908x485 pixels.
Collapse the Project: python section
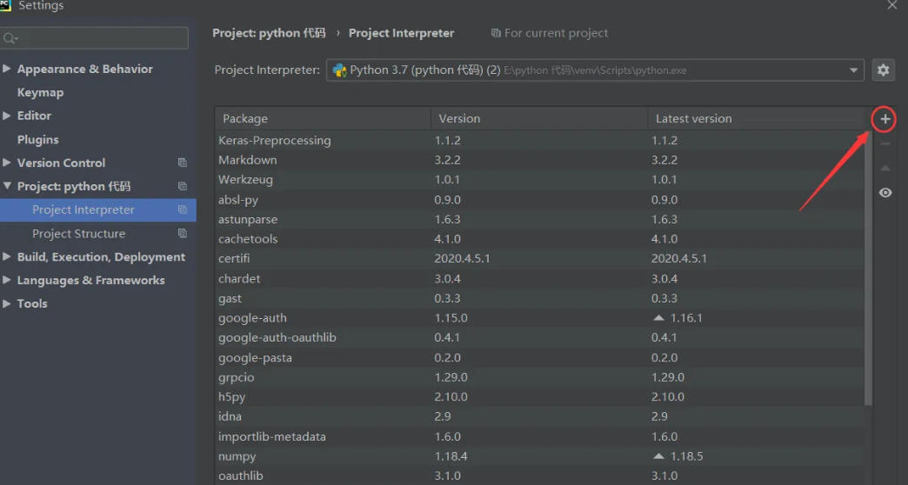(x=7, y=186)
